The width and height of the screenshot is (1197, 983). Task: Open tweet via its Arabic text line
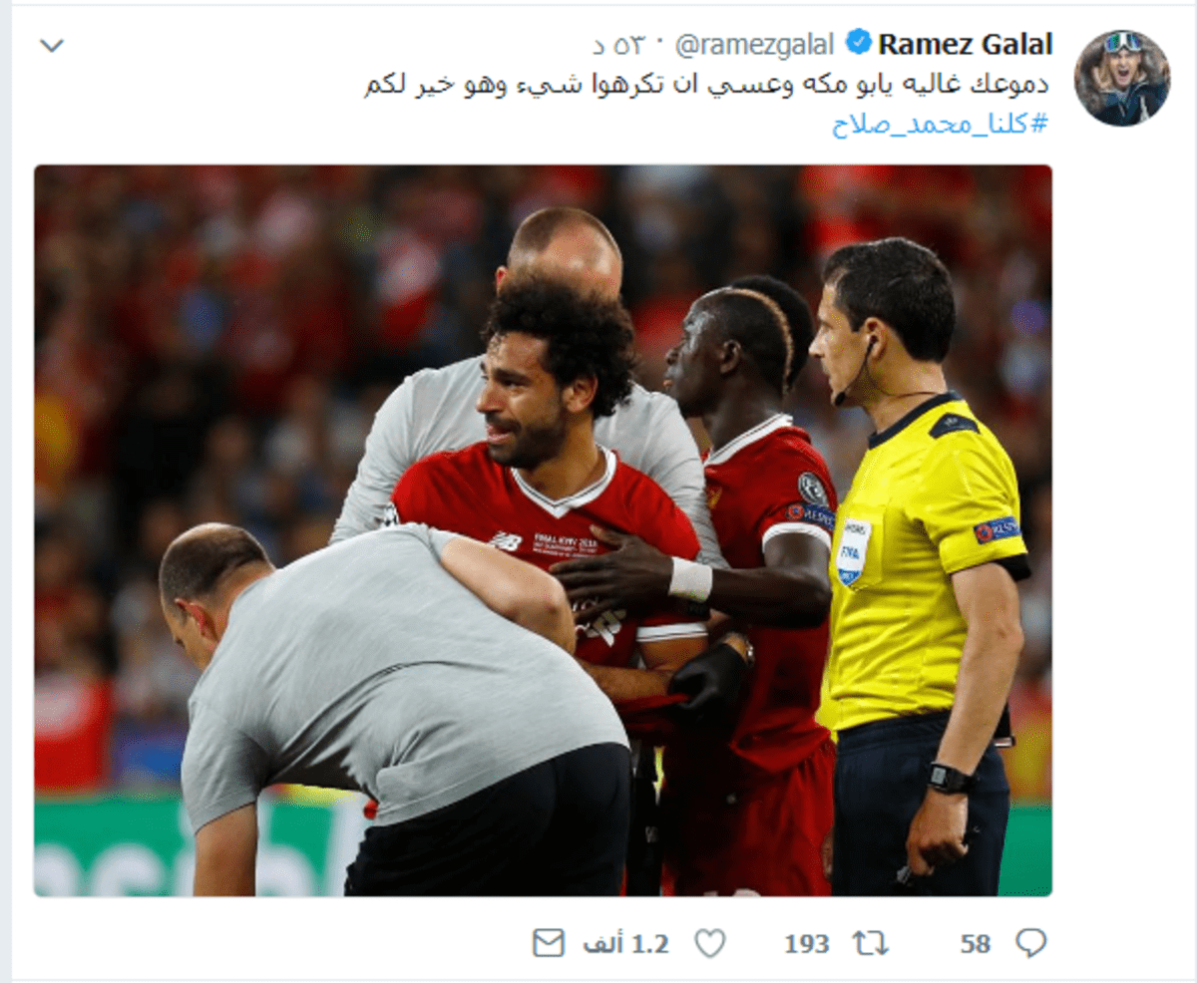pyautogui.click(x=707, y=86)
